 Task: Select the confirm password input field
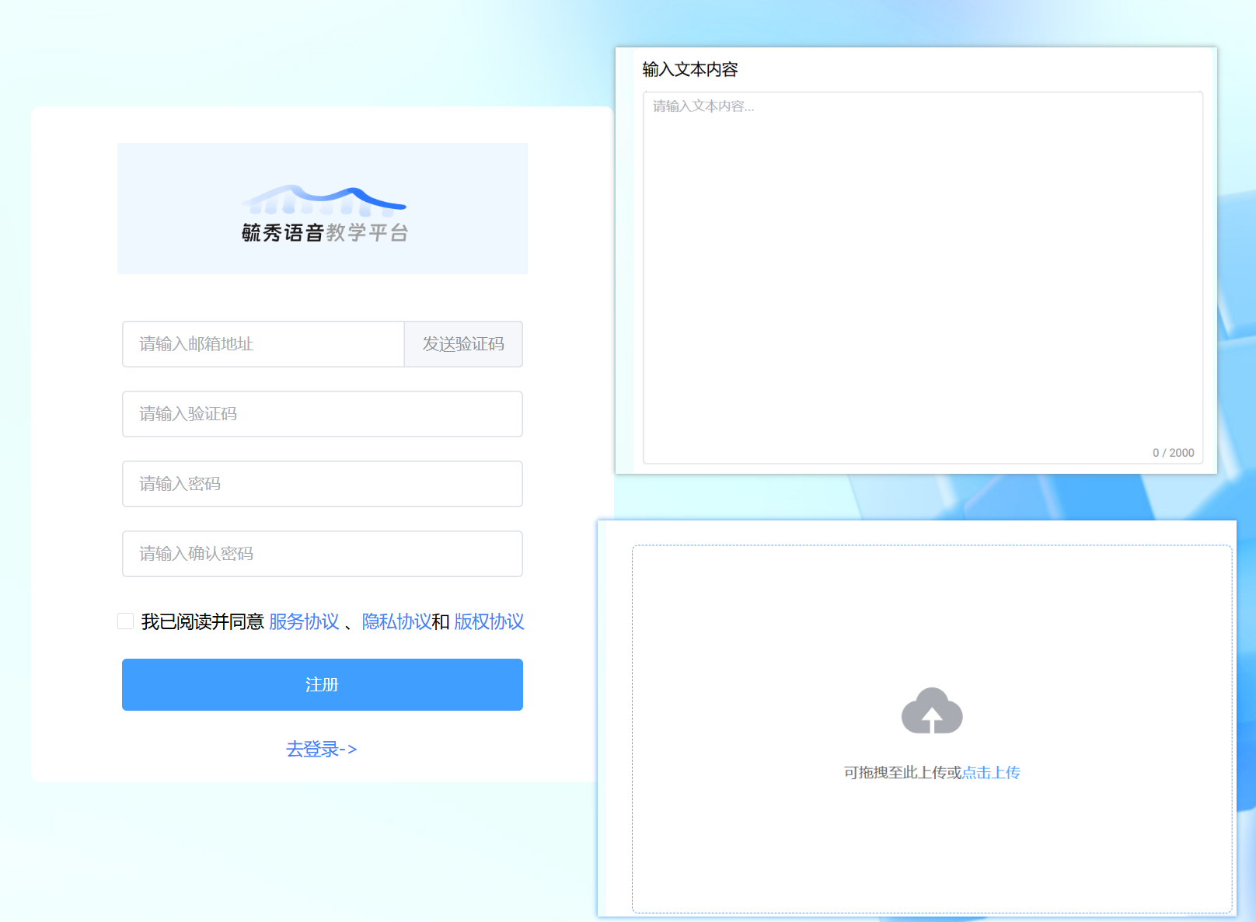(x=322, y=554)
